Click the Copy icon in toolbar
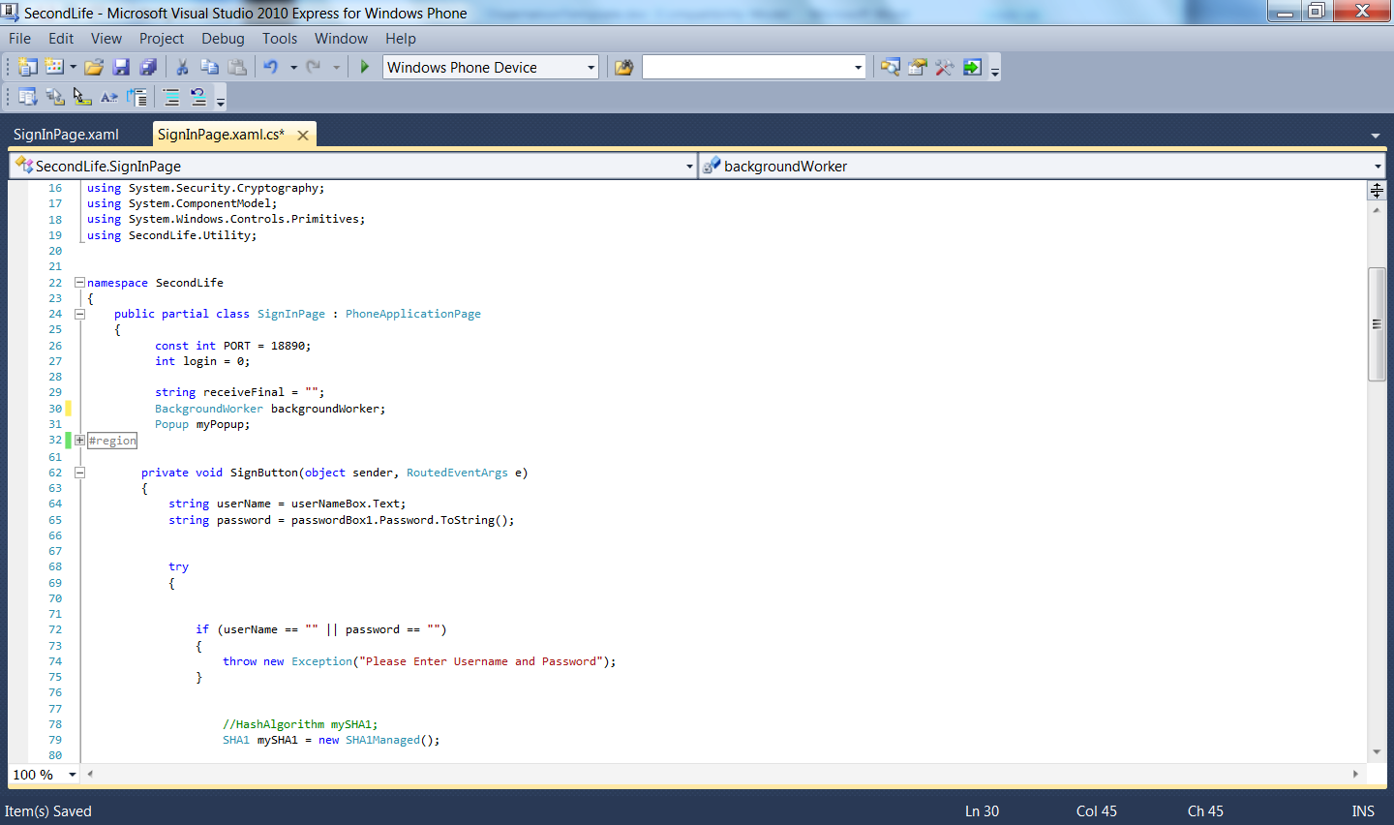The height and width of the screenshot is (825, 1394). [209, 67]
